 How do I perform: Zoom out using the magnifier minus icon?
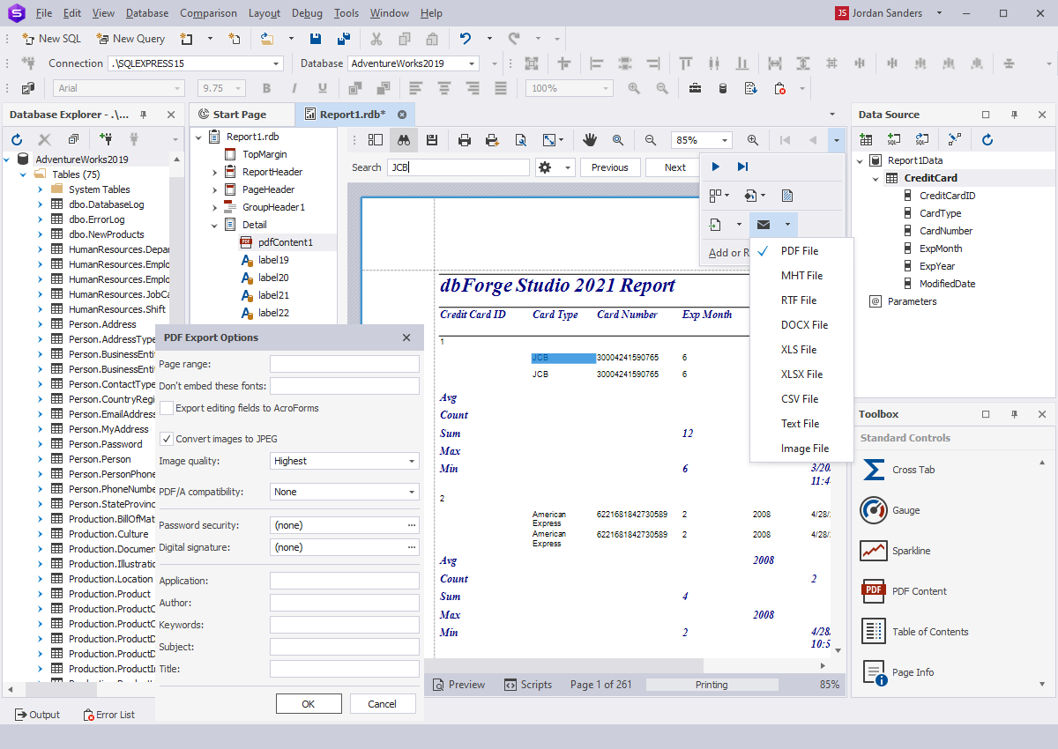coord(650,139)
